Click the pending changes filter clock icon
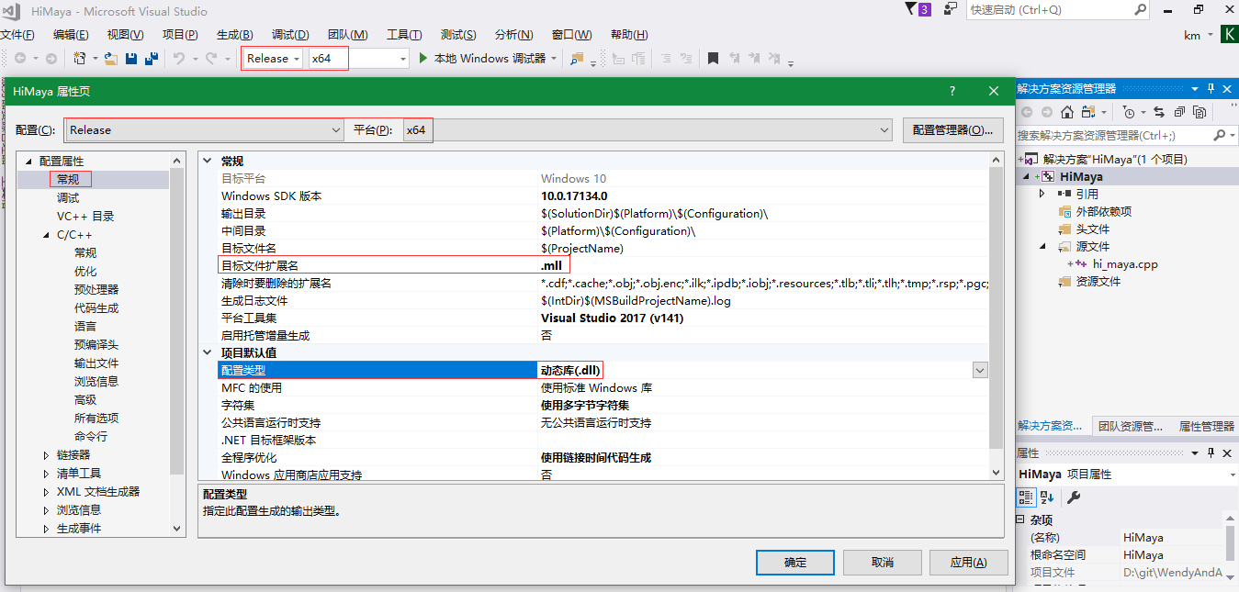This screenshot has height=592, width=1239. [1129, 112]
